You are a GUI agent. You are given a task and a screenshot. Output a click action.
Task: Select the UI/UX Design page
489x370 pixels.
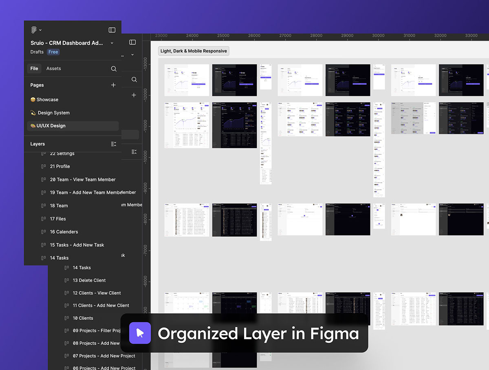[73, 126]
